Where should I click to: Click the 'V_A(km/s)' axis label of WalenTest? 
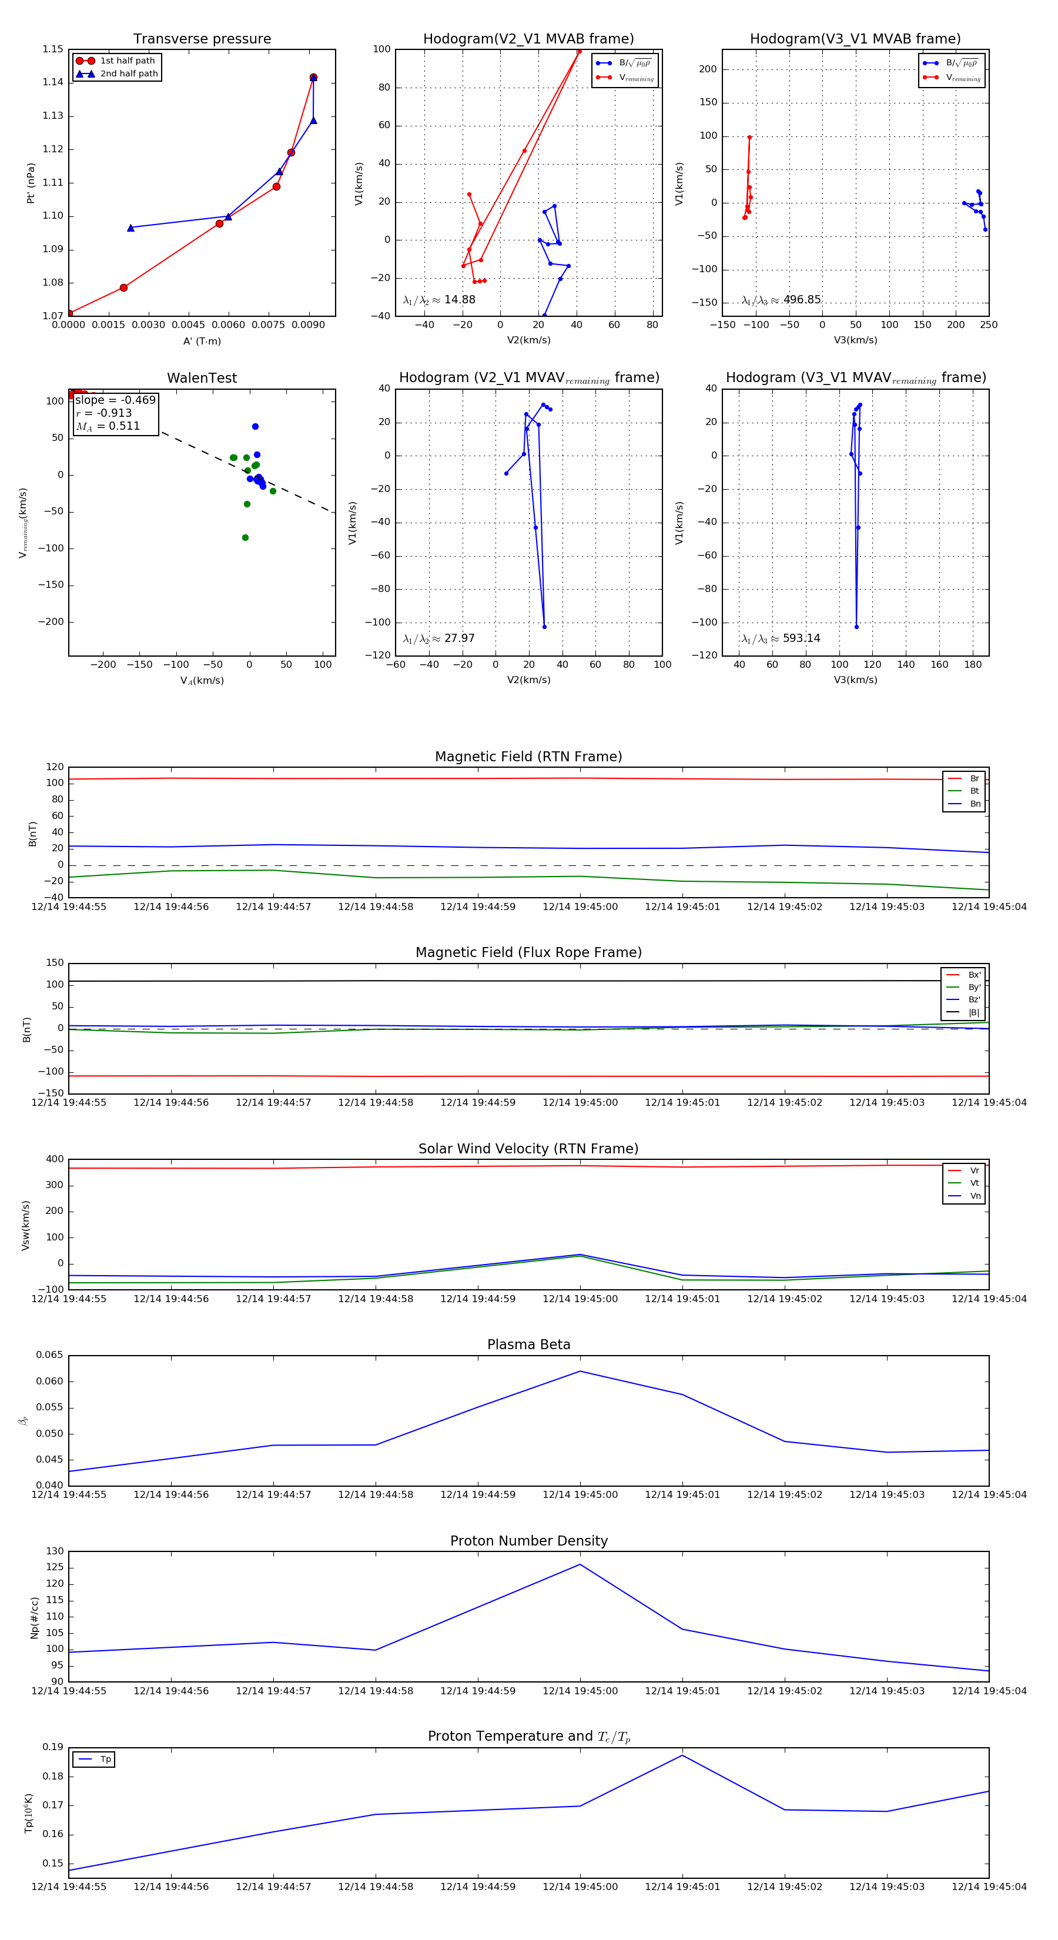coord(202,681)
